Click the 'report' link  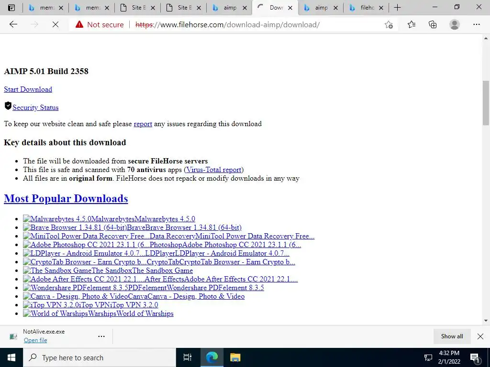click(x=143, y=124)
